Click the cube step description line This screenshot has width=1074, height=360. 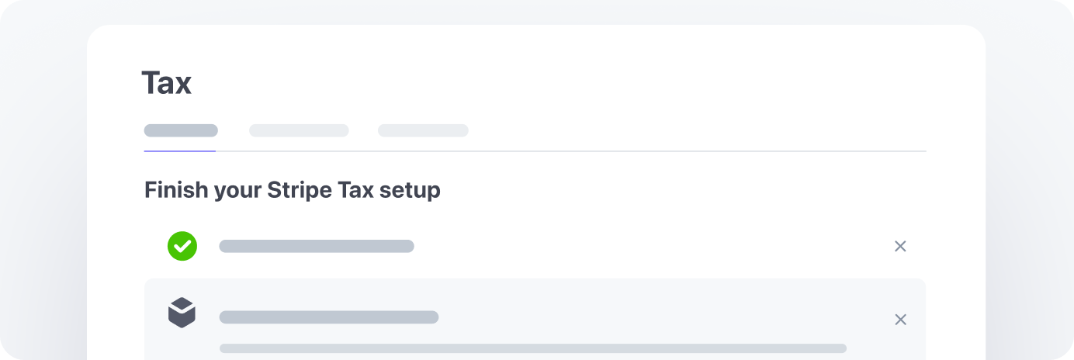pos(533,348)
